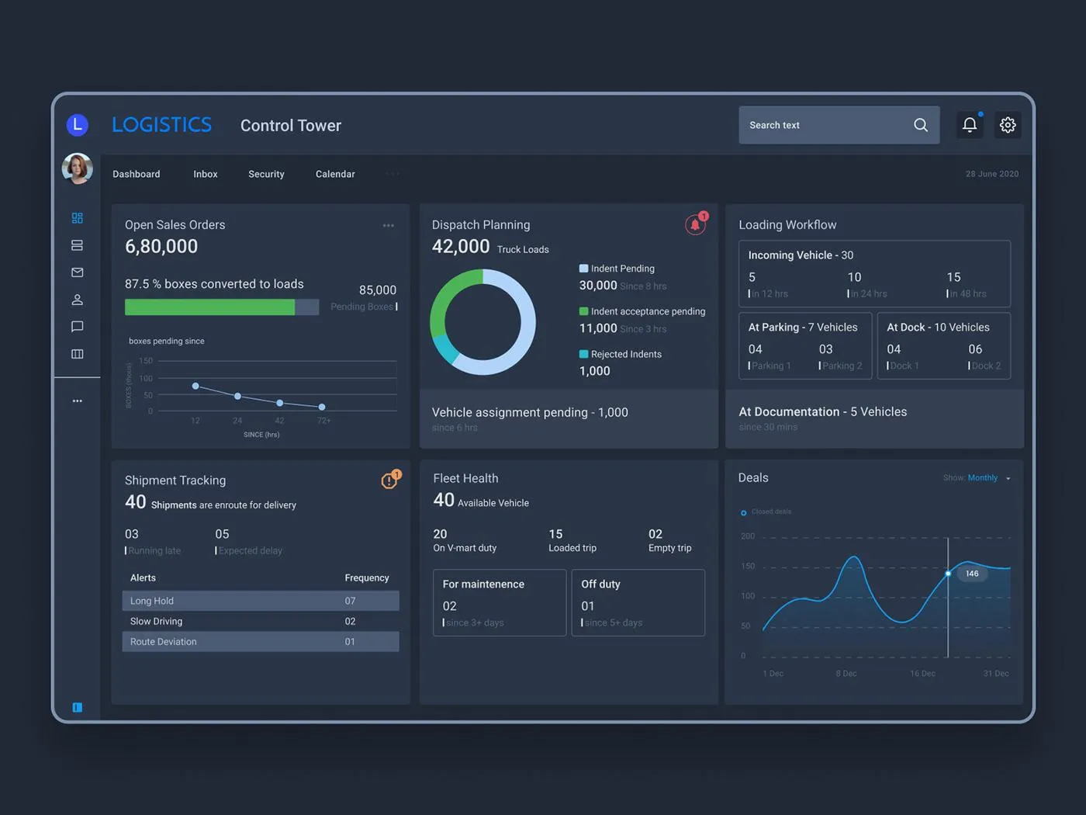
Task: Click the Indent acceptance pending green swatch
Action: (583, 311)
